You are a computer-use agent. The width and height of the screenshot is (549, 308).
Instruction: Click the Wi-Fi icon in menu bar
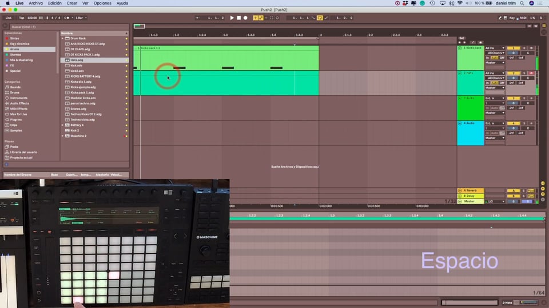tap(460, 3)
